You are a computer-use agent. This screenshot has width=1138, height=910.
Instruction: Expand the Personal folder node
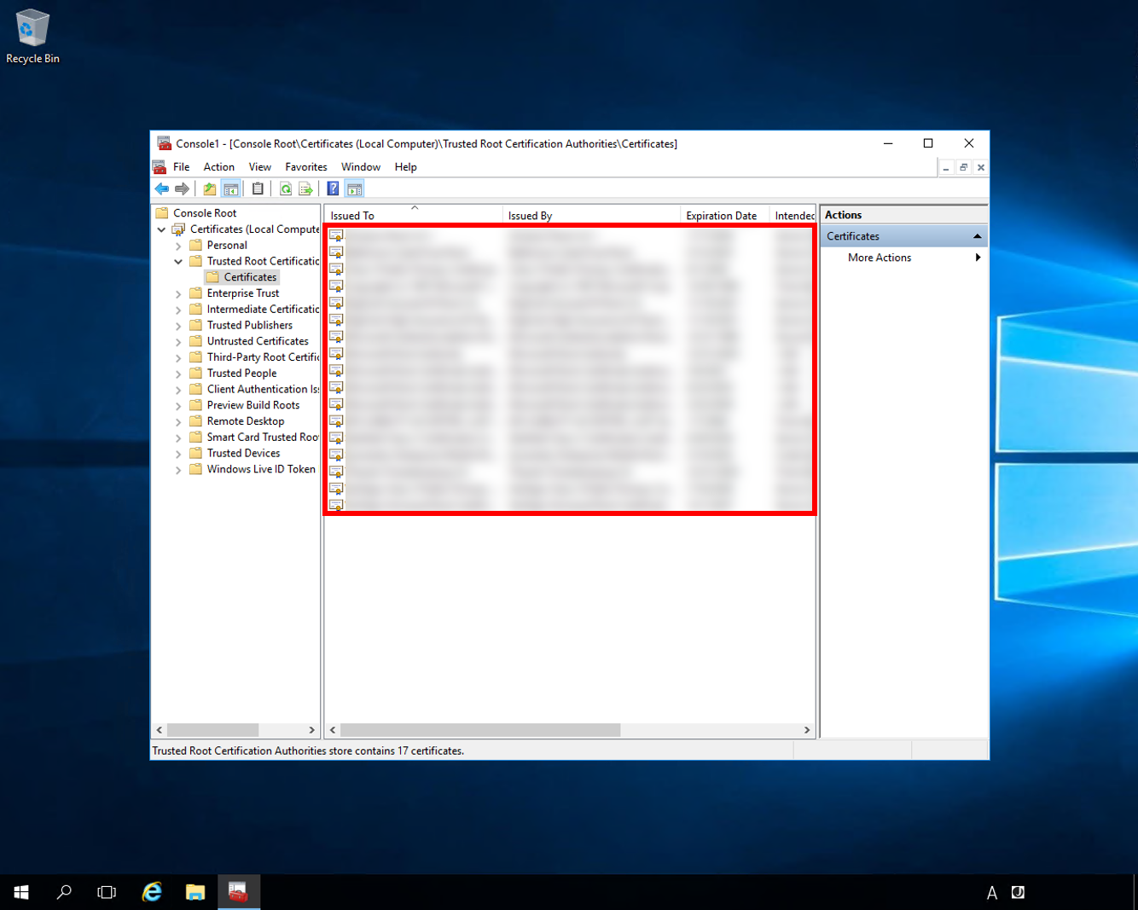tap(178, 246)
